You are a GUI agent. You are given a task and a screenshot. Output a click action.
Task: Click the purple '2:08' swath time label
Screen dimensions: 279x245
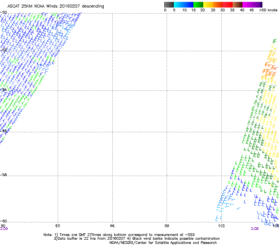(254, 229)
